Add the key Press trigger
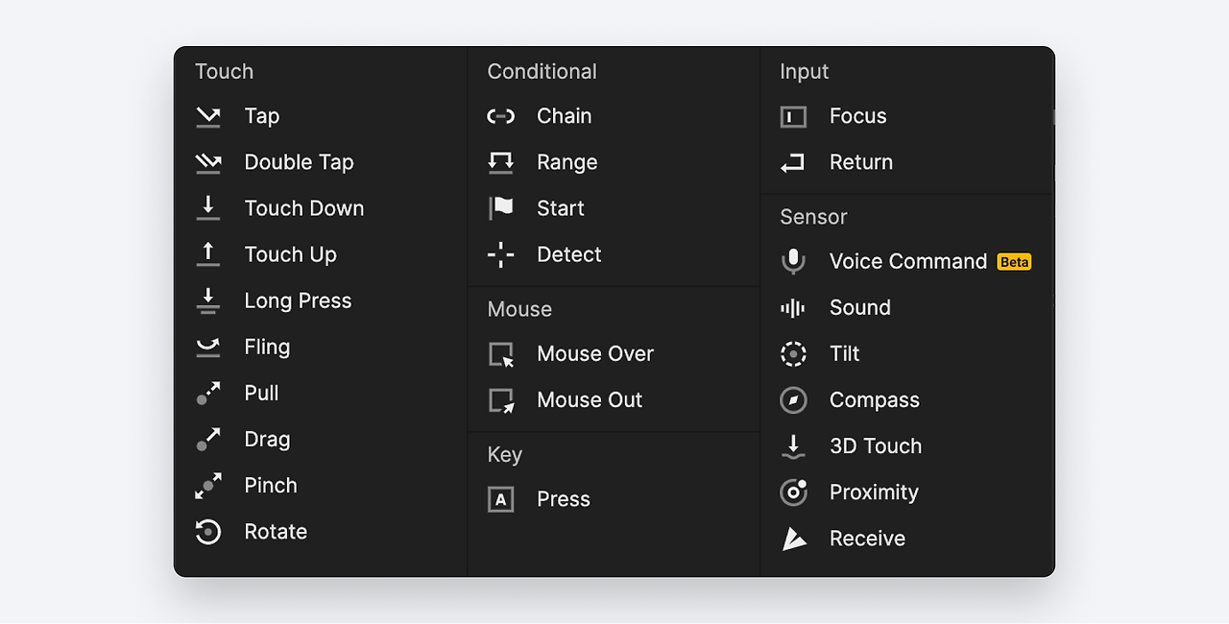The width and height of the screenshot is (1229, 624). [x=563, y=499]
